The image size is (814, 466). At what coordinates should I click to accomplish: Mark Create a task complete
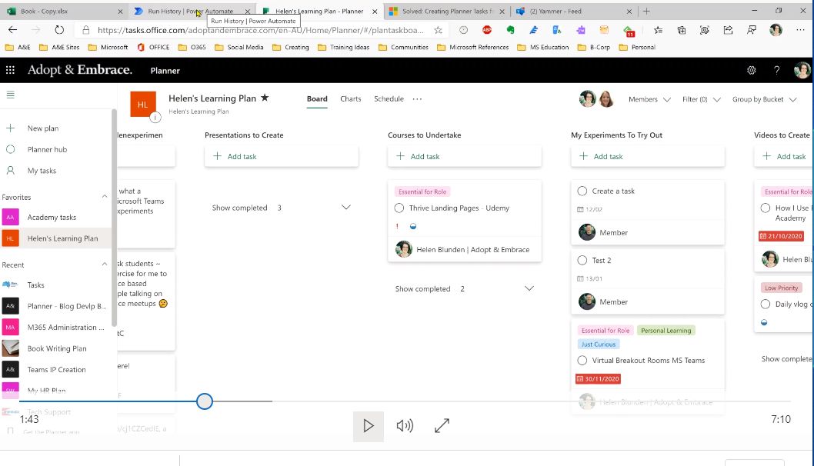582,191
